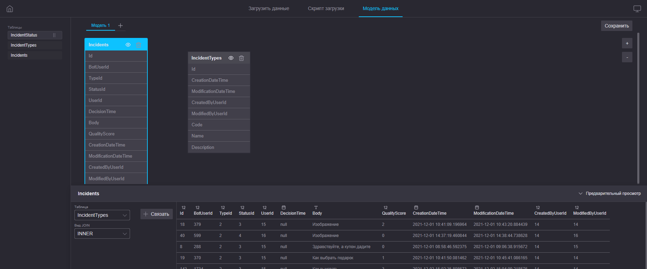Click the numeric type icon above StatusId column
Screen dimensions: 647x269
[242, 208]
